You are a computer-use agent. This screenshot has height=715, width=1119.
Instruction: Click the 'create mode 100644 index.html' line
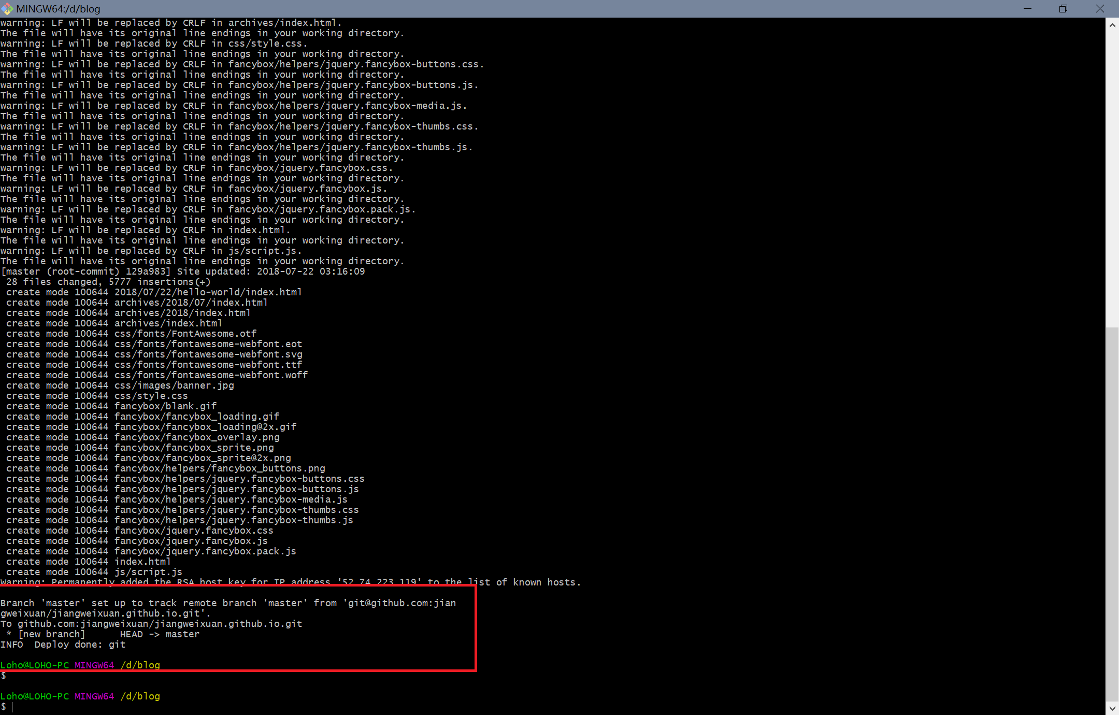tap(88, 562)
